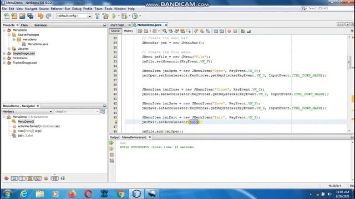Click the Last Edit icon in editor toolbar
355x199 pixels.
pos(140,31)
